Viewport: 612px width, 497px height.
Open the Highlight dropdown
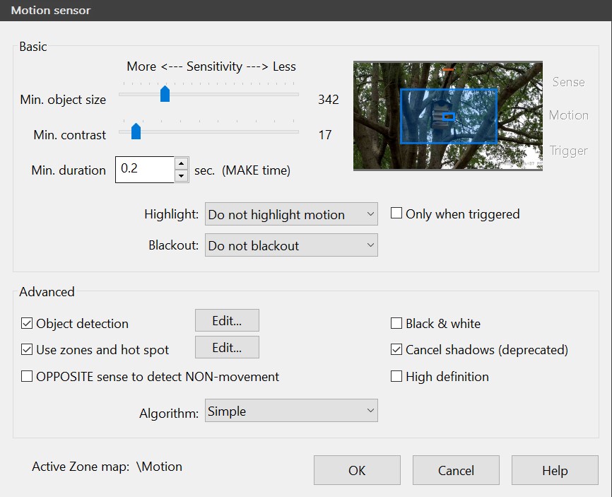(x=291, y=214)
